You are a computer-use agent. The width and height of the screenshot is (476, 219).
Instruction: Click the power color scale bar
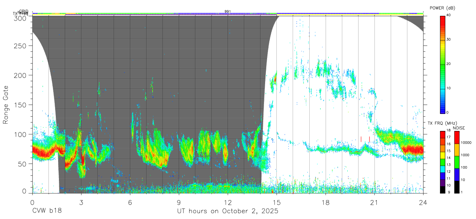click(x=443, y=65)
